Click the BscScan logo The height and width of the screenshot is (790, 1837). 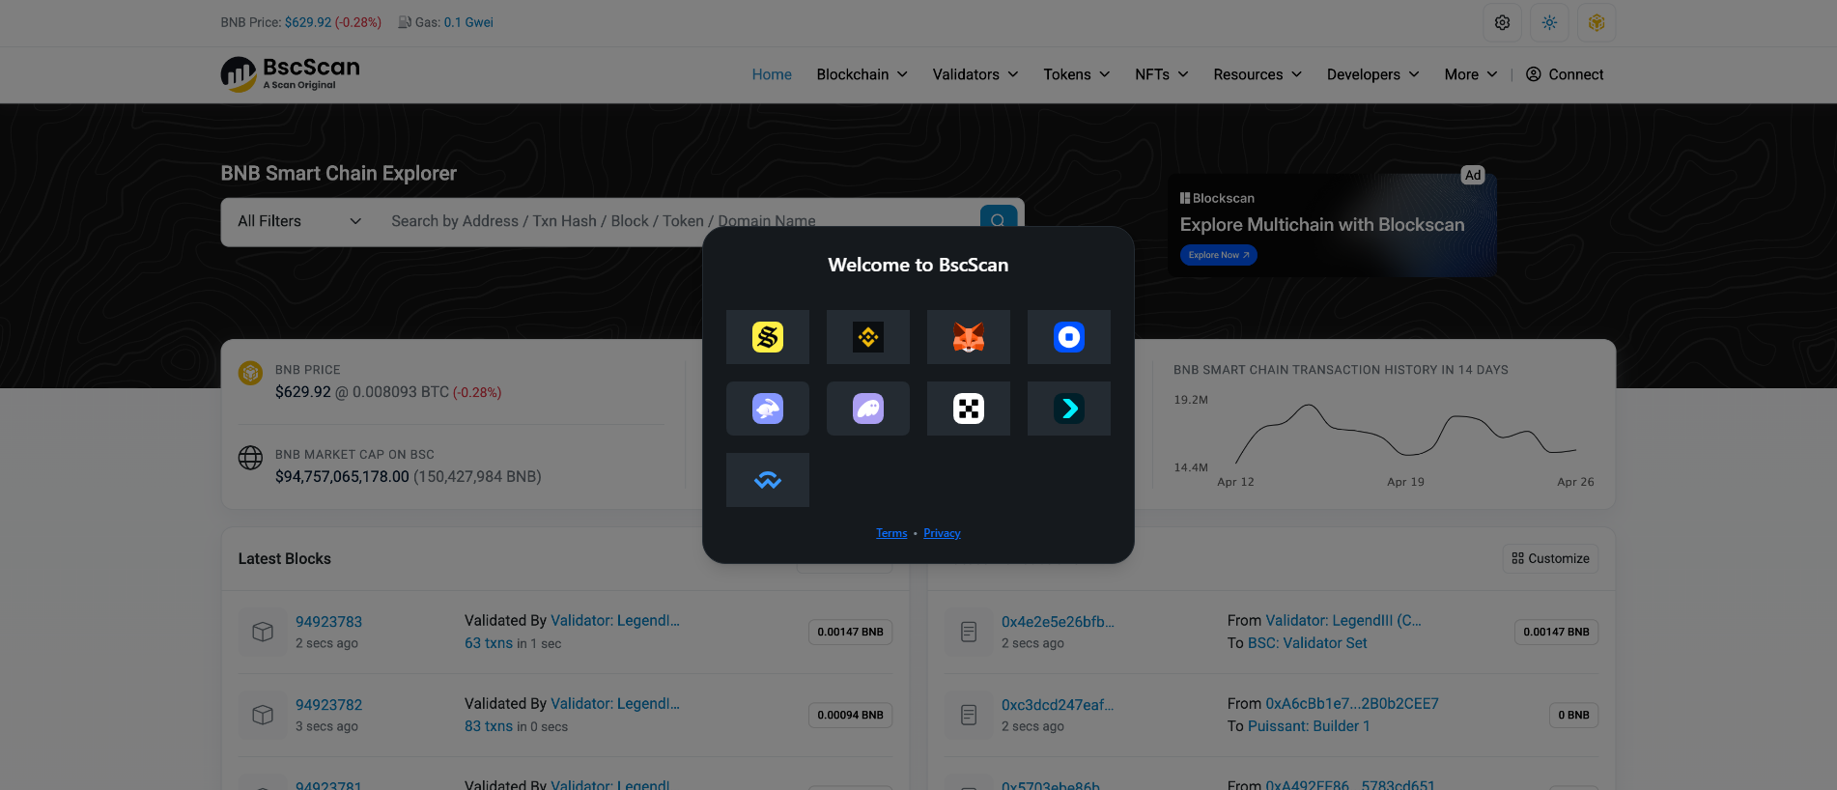(291, 74)
